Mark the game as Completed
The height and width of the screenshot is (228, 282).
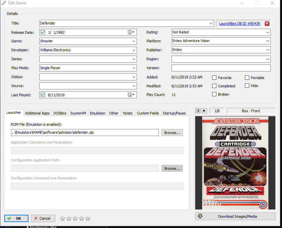tap(214, 86)
